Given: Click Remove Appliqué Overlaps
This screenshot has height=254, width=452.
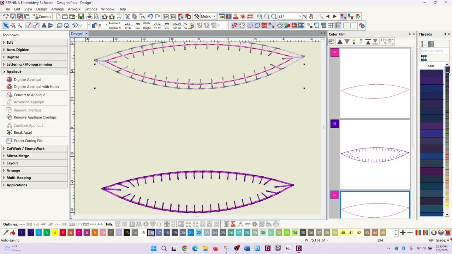Looking at the screenshot, I should pyautogui.click(x=35, y=117).
